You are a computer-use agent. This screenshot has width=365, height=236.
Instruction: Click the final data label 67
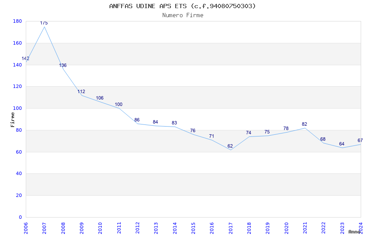tap(360, 141)
